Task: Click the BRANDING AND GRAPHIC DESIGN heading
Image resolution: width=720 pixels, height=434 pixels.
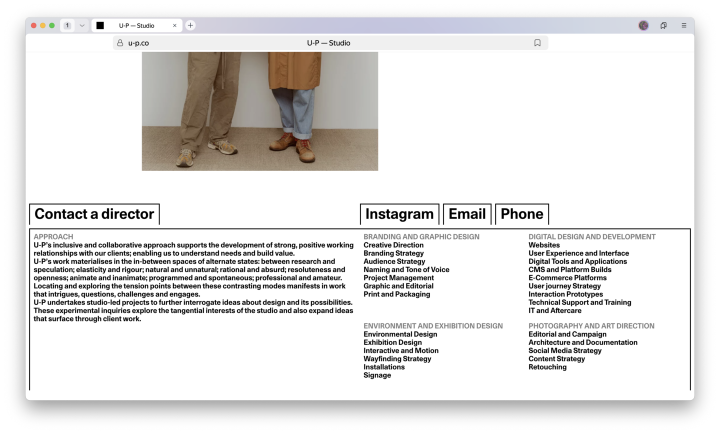Action: [421, 237]
